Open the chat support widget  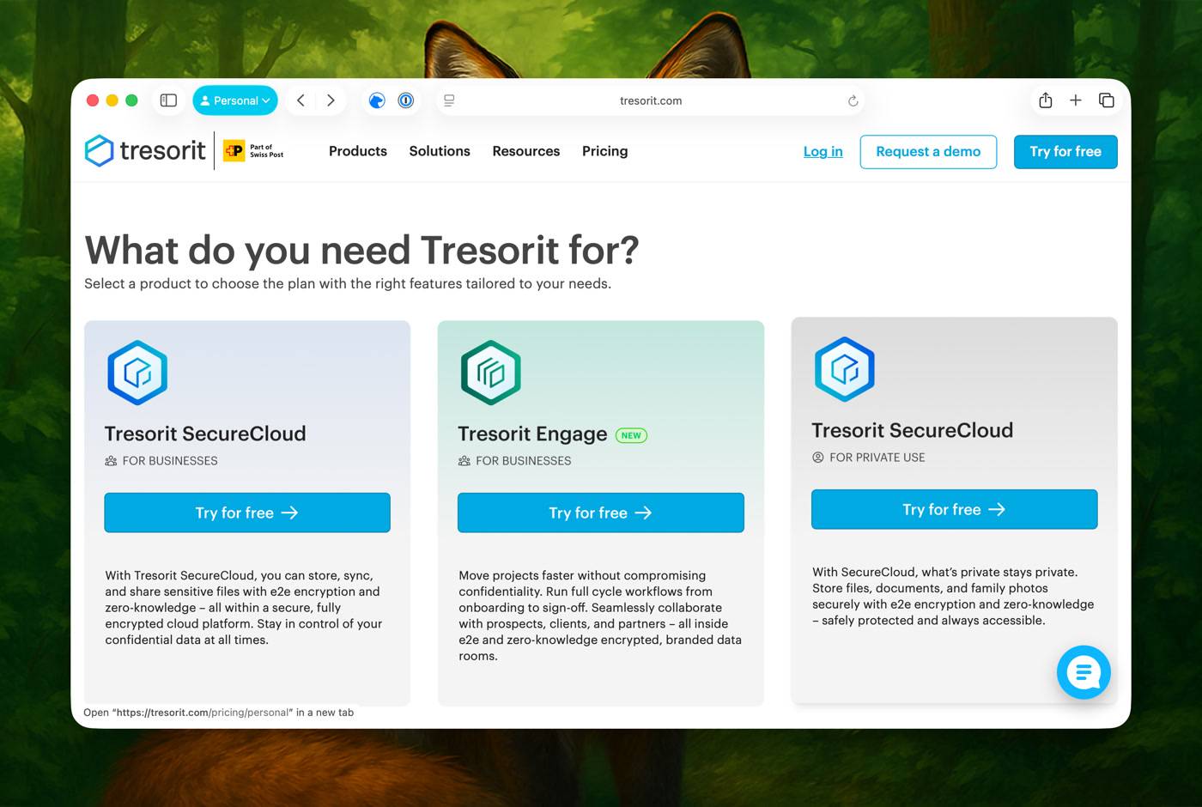point(1084,672)
